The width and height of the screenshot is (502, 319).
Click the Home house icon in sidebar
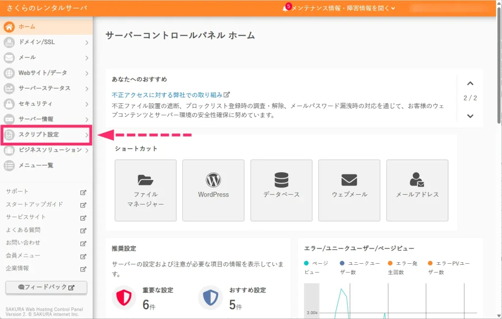[9, 27]
